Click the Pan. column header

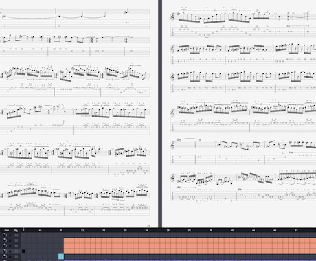(7, 230)
